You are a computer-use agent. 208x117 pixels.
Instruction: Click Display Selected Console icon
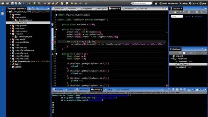click(193, 90)
